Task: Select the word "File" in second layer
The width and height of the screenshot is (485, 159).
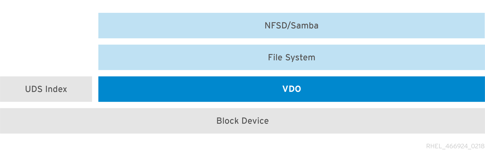Action: click(x=275, y=57)
